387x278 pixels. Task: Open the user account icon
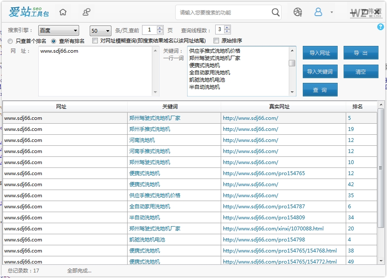pyautogui.click(x=318, y=12)
